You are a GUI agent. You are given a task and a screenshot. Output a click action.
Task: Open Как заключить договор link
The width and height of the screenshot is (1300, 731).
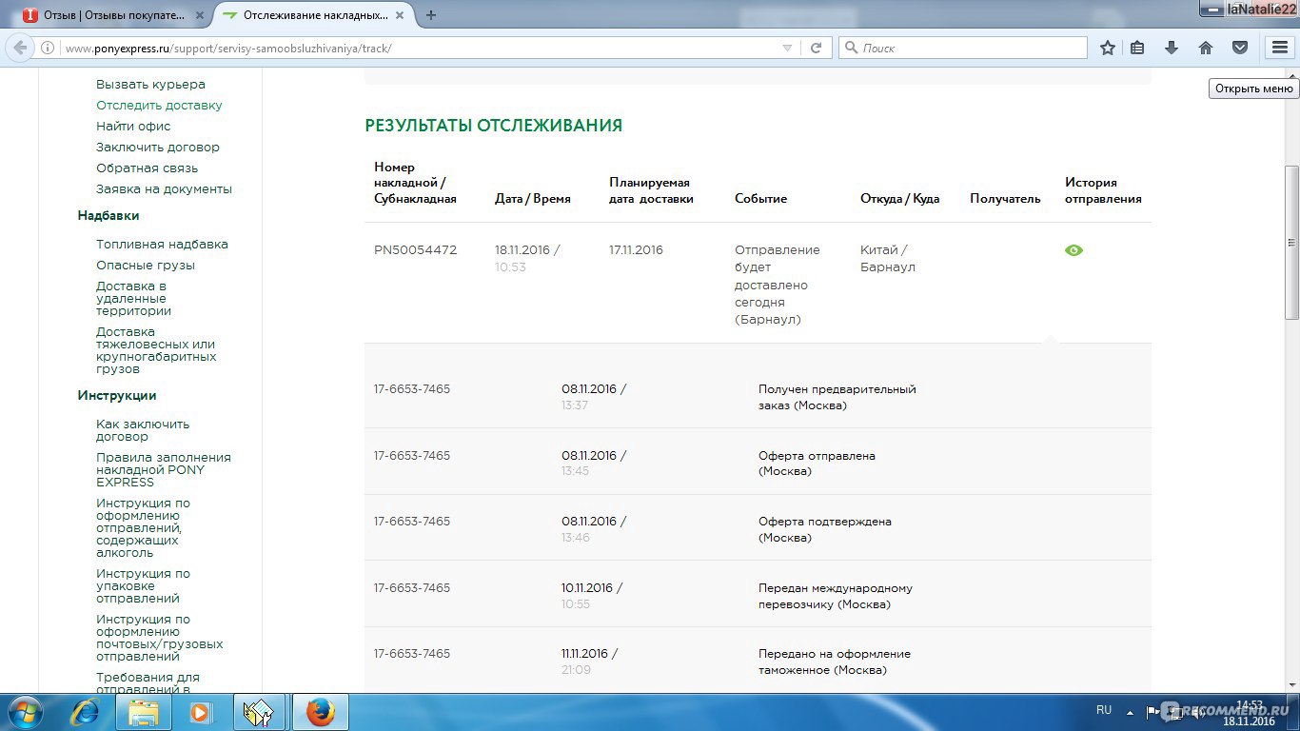pos(143,430)
